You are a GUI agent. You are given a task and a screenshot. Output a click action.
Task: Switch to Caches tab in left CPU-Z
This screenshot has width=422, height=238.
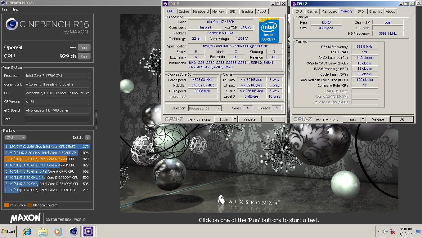184,11
